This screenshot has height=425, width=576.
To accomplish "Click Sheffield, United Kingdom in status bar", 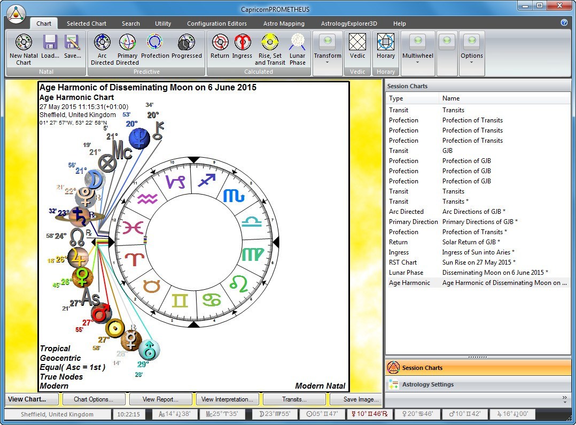I will pos(57,414).
